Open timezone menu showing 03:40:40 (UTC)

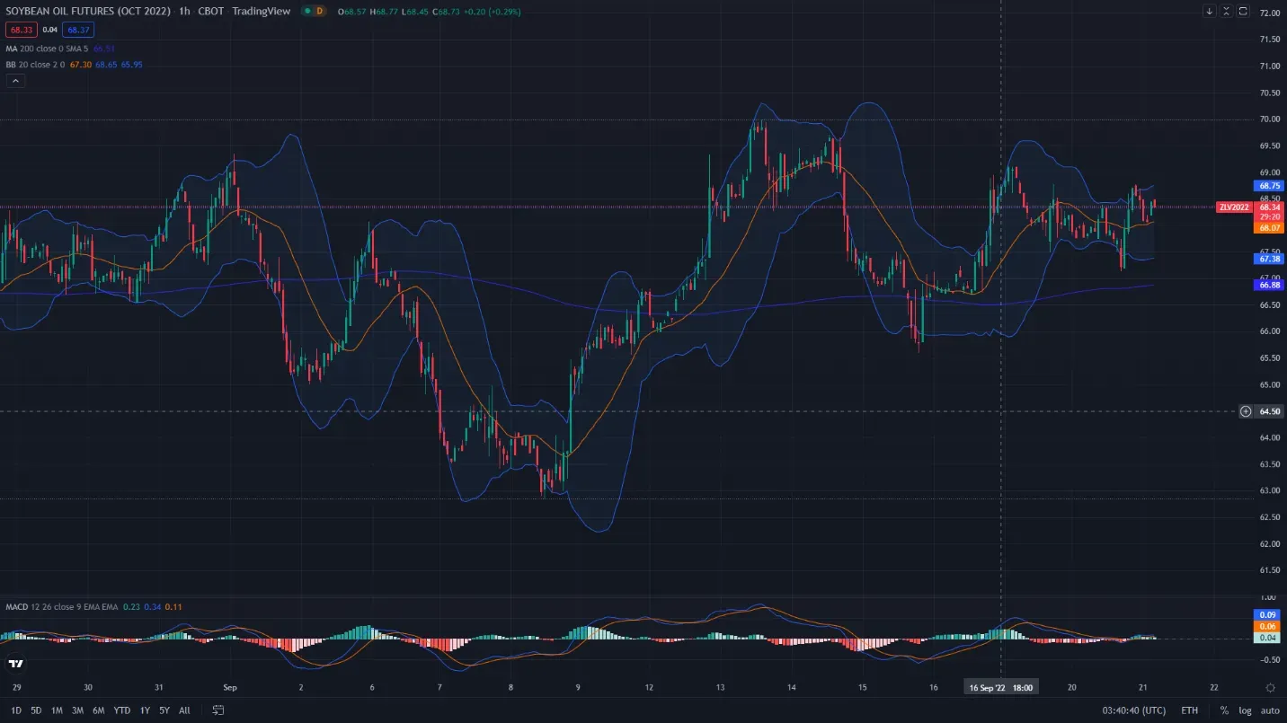[x=1132, y=710]
